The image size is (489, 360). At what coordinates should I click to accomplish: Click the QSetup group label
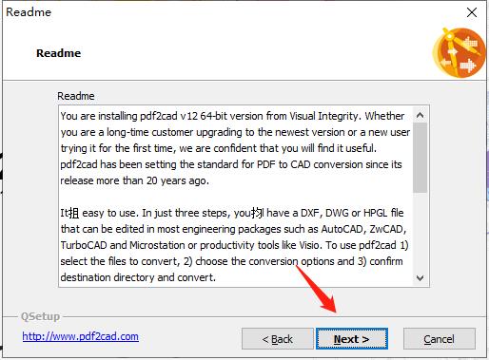tap(40, 316)
